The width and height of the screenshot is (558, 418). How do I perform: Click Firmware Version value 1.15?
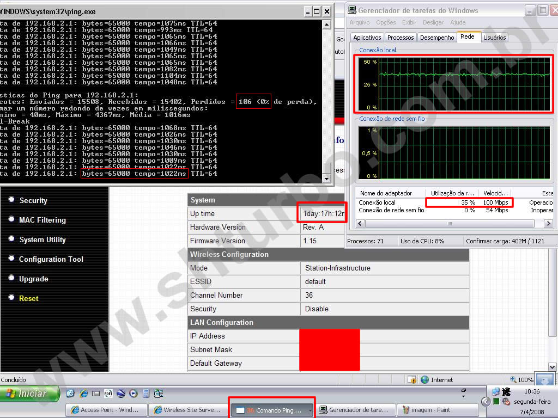click(310, 241)
